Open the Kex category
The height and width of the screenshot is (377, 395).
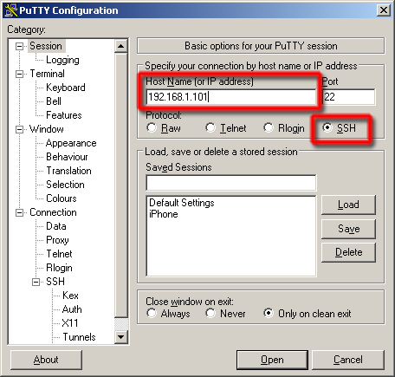pos(70,296)
